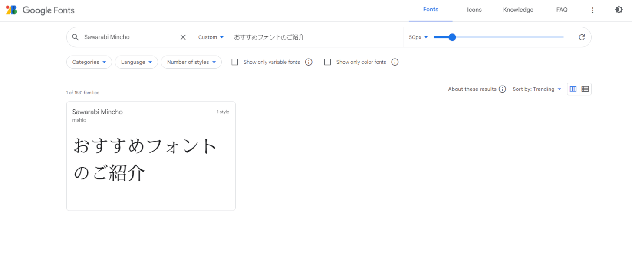
Task: Switch to list view layout
Action: (x=585, y=89)
